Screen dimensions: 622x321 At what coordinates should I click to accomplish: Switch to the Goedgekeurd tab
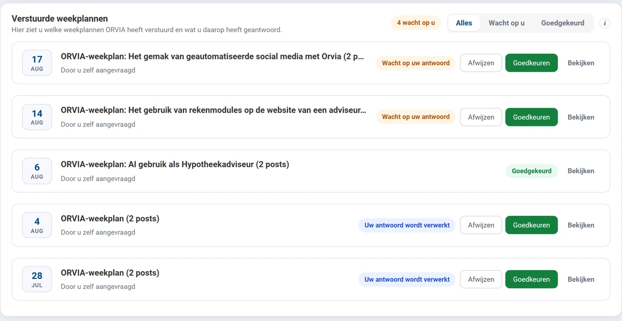pyautogui.click(x=562, y=23)
